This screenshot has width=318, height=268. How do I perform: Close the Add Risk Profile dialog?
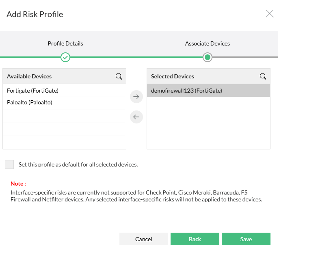coord(270,13)
